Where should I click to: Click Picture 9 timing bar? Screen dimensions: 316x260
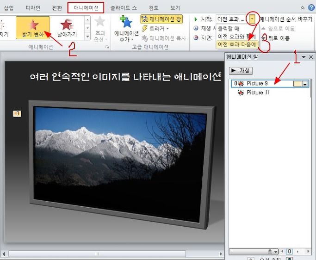(297, 84)
